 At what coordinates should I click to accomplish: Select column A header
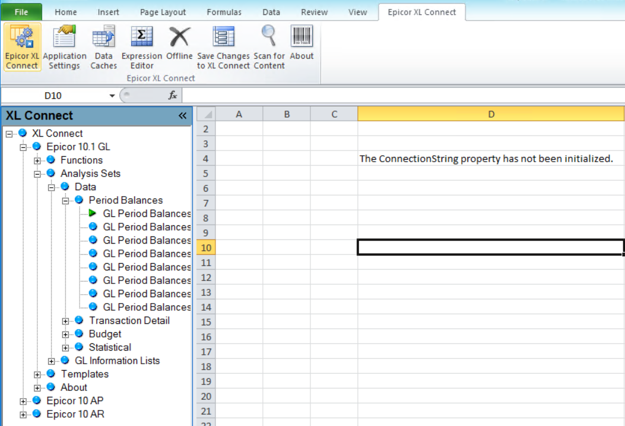click(x=239, y=115)
